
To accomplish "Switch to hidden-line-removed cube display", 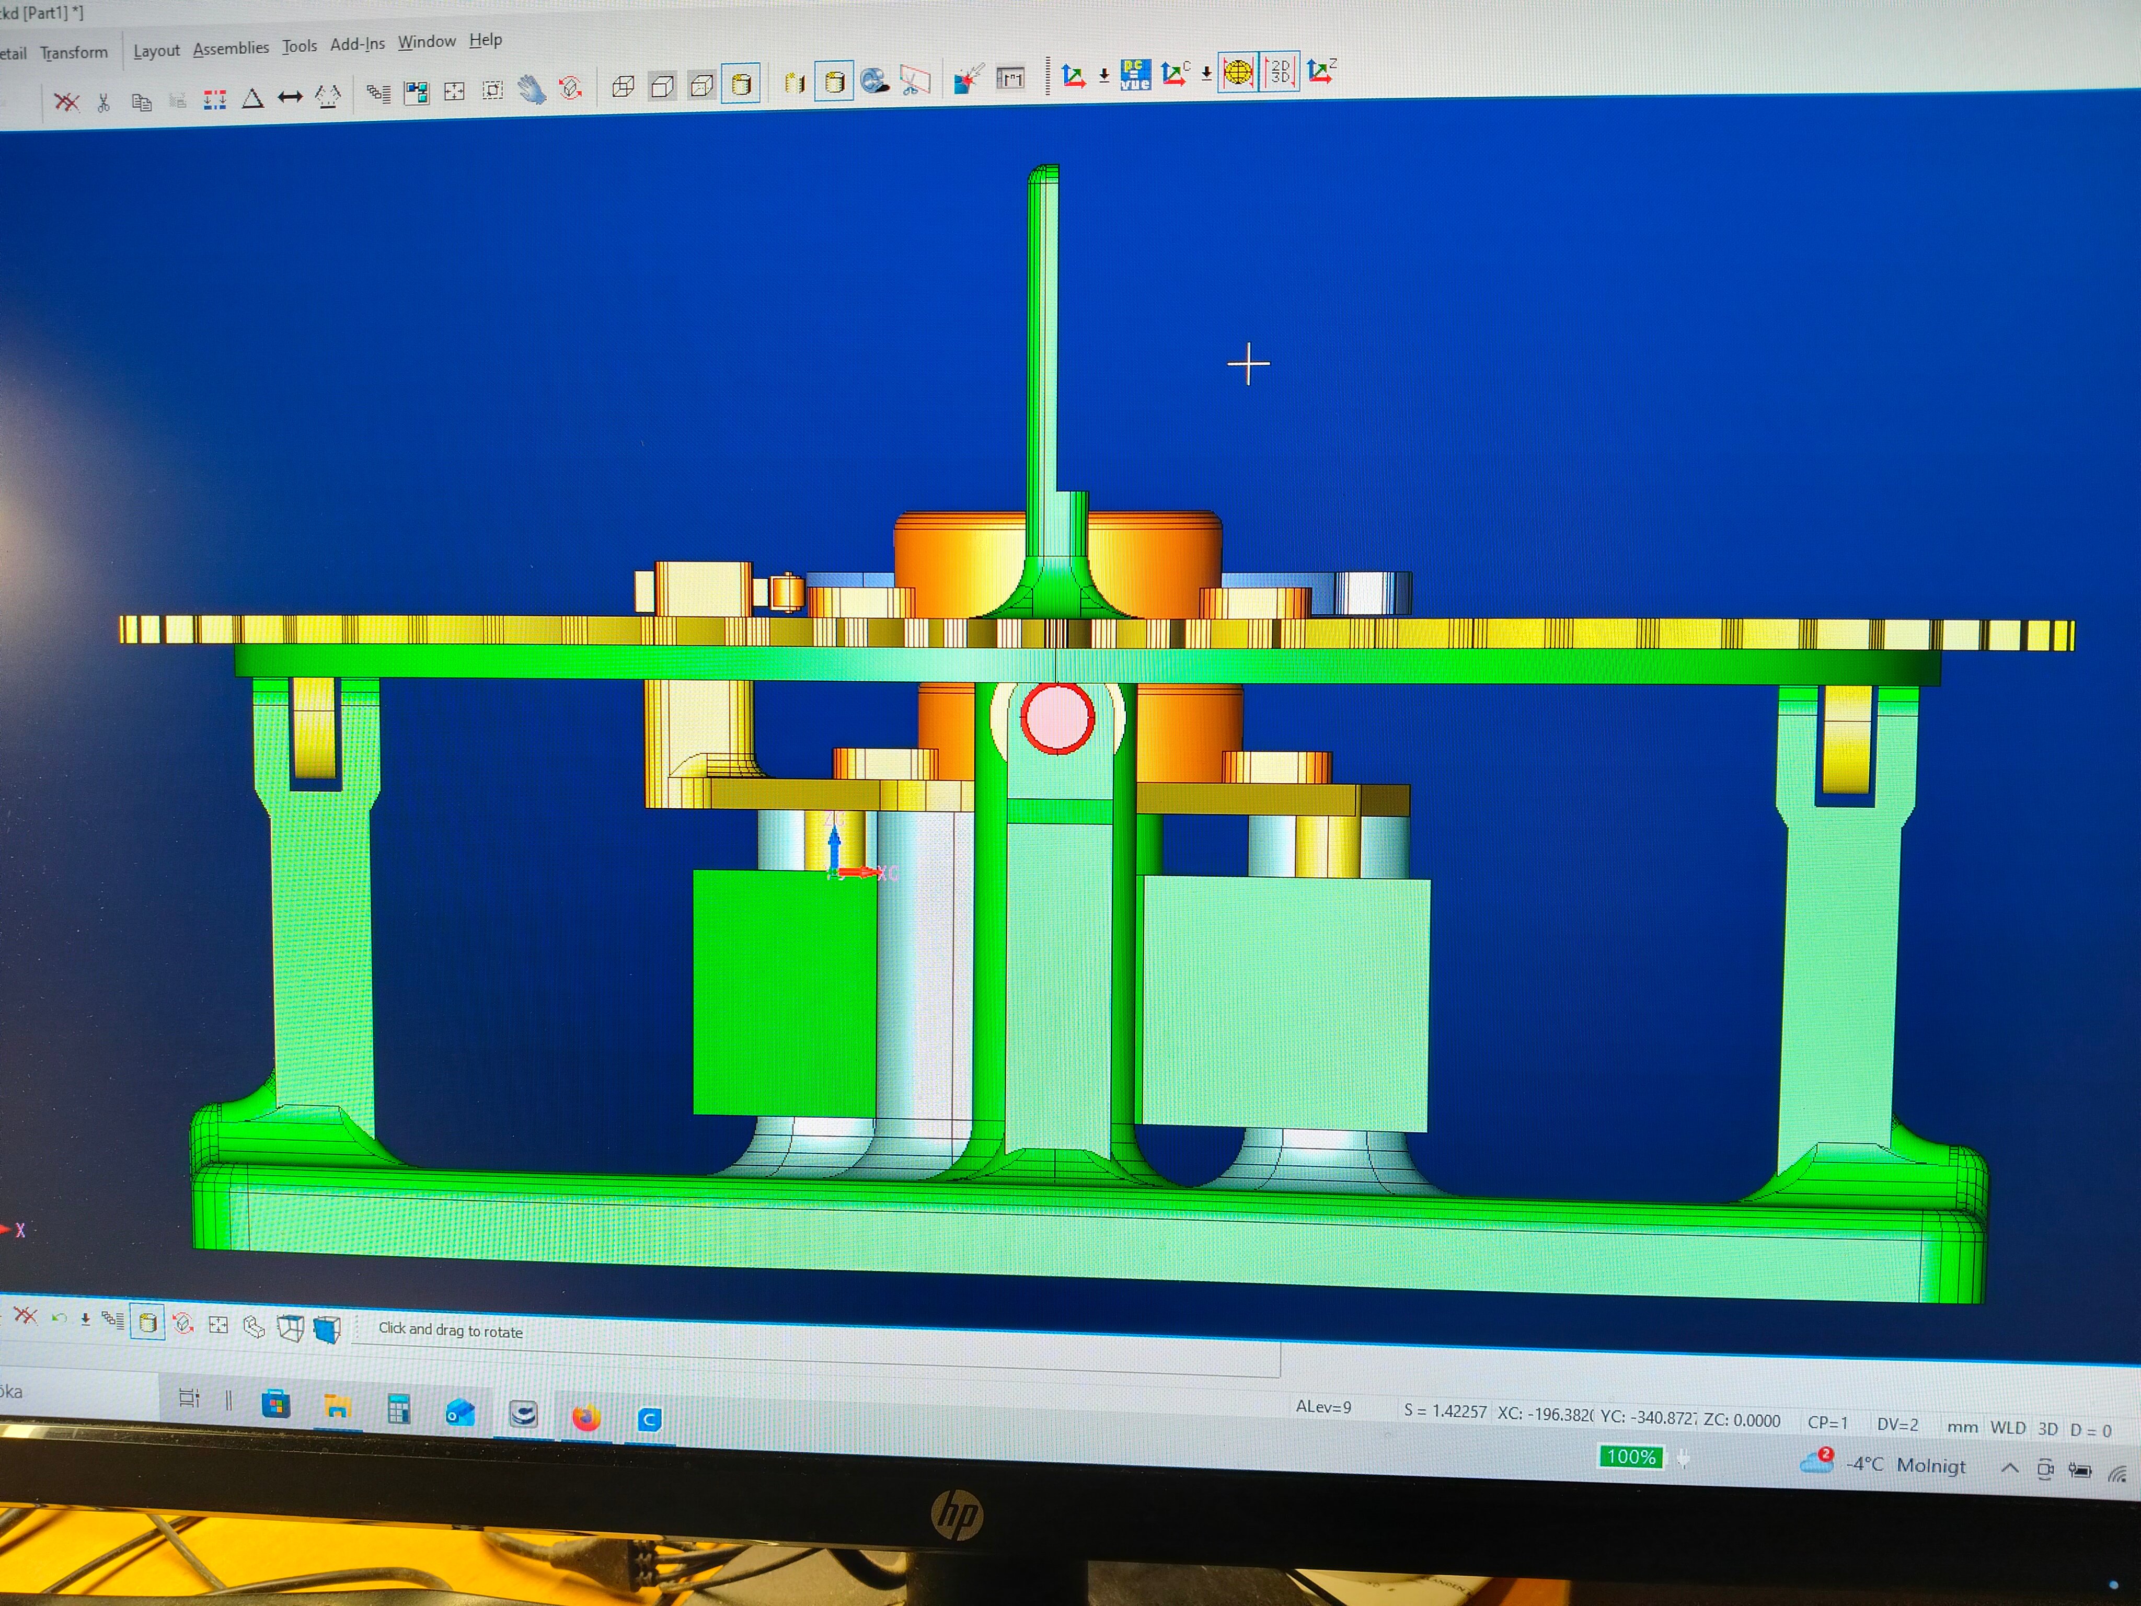I will [x=663, y=86].
